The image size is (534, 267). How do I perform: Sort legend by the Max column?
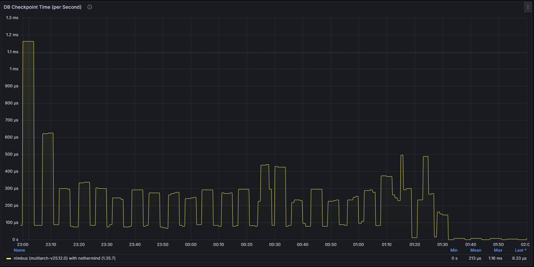(x=498, y=250)
